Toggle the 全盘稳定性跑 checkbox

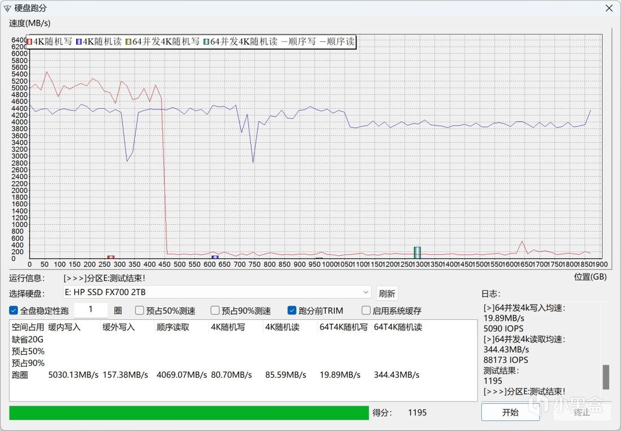(x=14, y=311)
